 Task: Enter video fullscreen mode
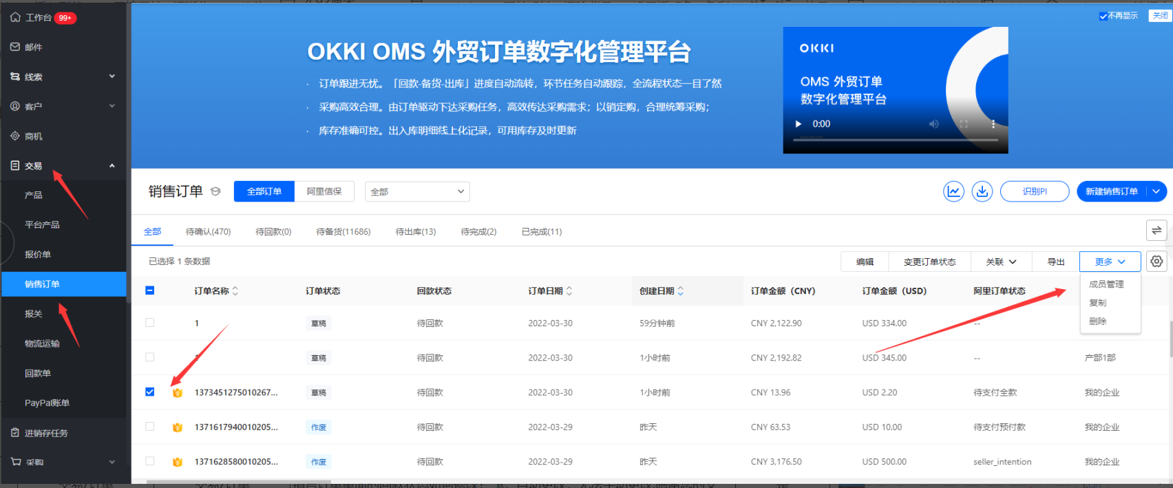point(964,124)
